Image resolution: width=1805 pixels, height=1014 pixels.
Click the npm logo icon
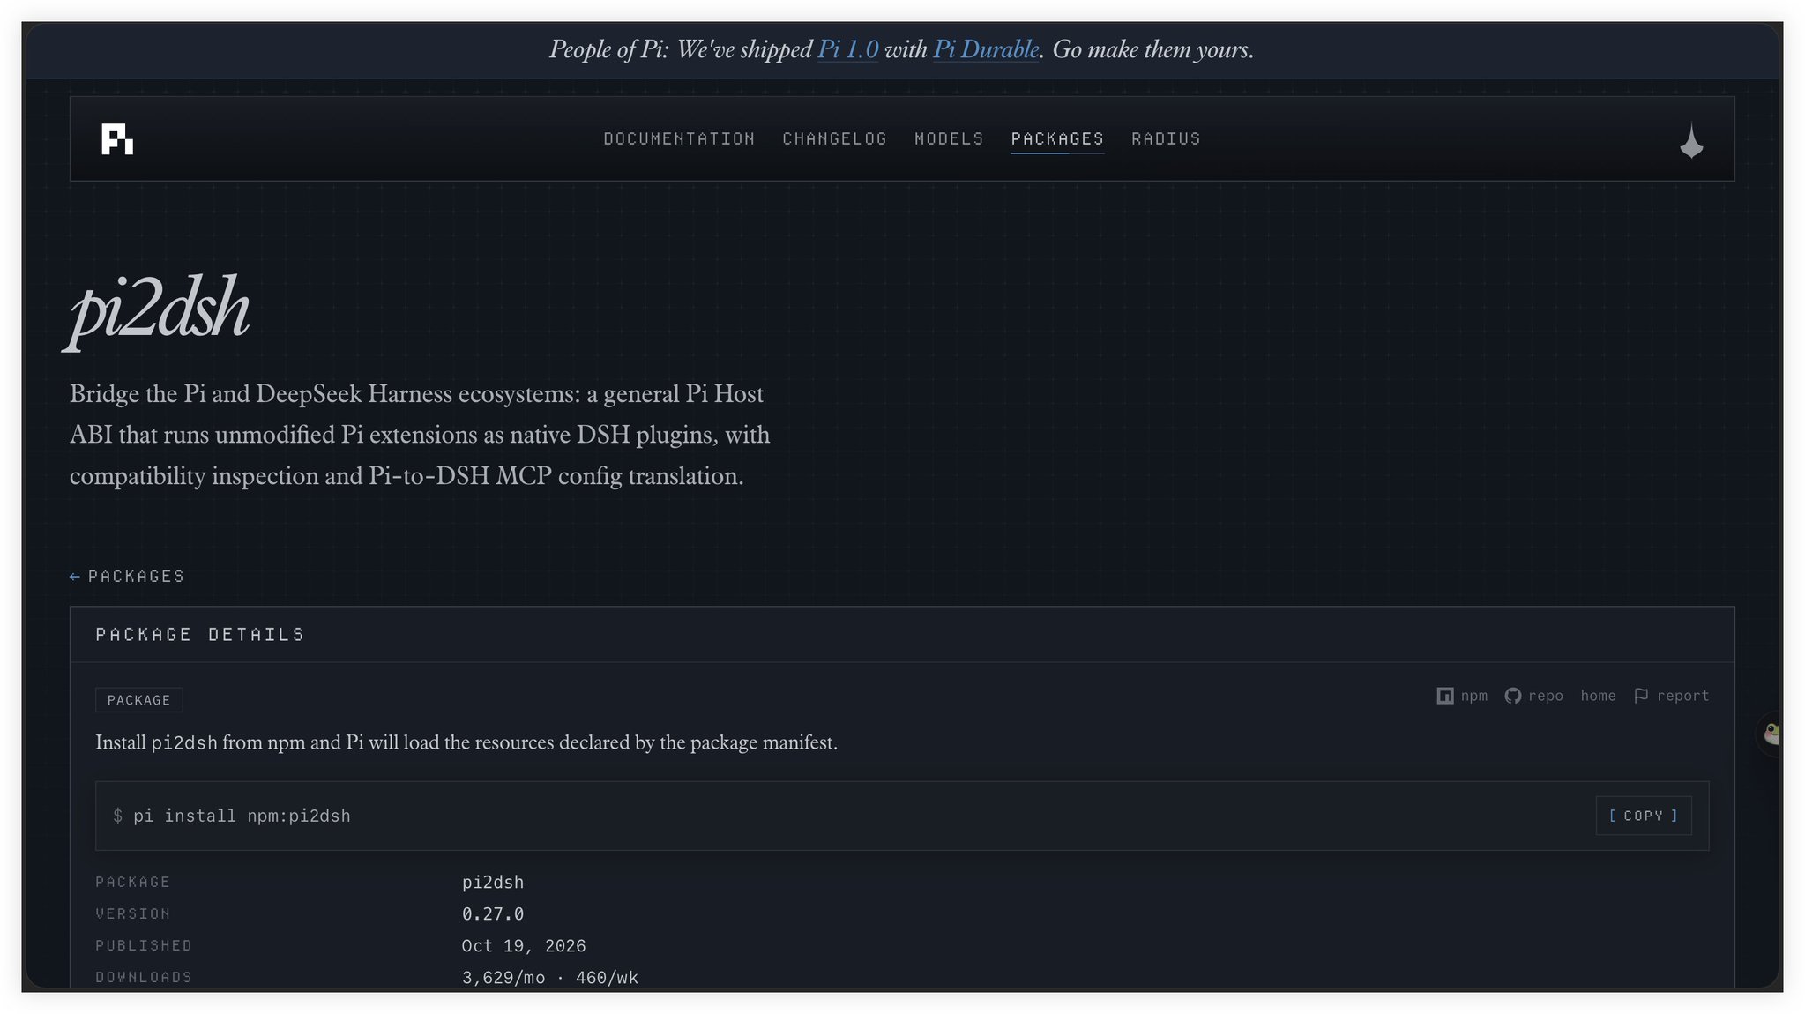(x=1444, y=696)
